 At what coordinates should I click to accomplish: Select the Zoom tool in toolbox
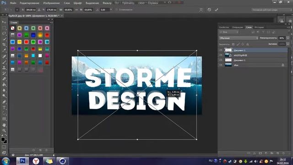pos(4,130)
